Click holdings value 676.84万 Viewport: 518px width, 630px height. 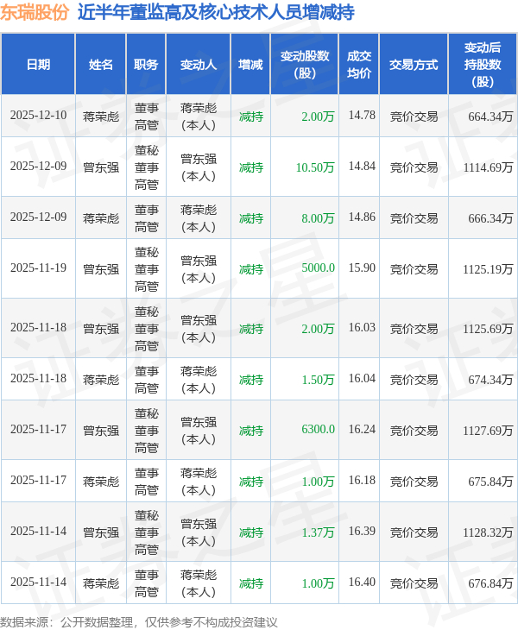click(x=490, y=583)
